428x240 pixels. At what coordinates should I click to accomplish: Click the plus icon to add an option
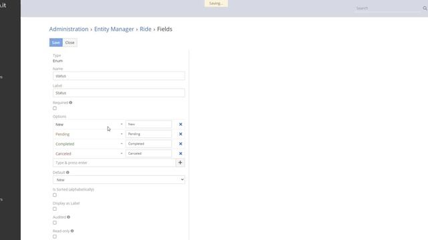[x=180, y=163]
